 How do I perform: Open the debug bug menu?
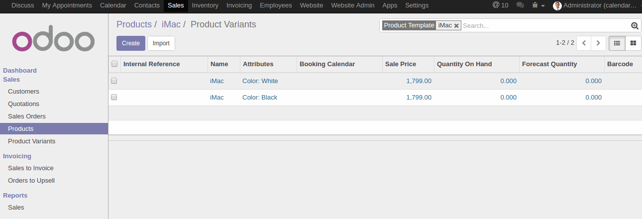click(x=537, y=5)
